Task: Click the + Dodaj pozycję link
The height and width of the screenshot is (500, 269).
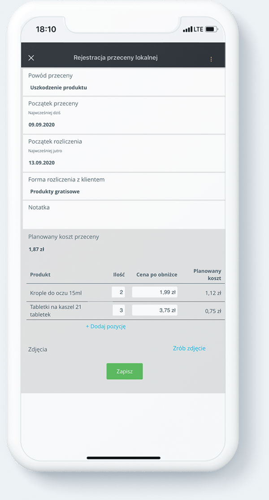Action: 106,327
